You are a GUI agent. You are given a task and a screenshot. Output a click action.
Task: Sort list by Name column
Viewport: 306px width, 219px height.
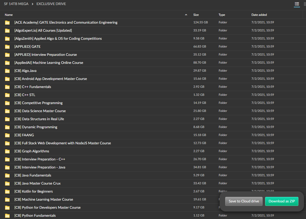pyautogui.click(x=9, y=15)
